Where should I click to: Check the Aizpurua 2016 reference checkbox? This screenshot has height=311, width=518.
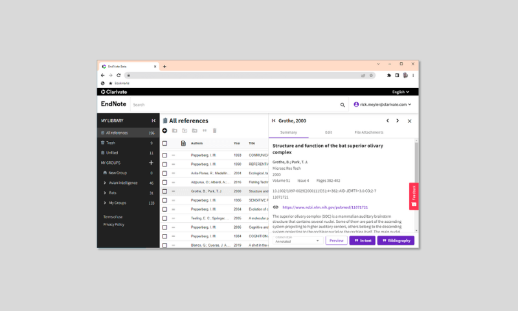point(164,182)
